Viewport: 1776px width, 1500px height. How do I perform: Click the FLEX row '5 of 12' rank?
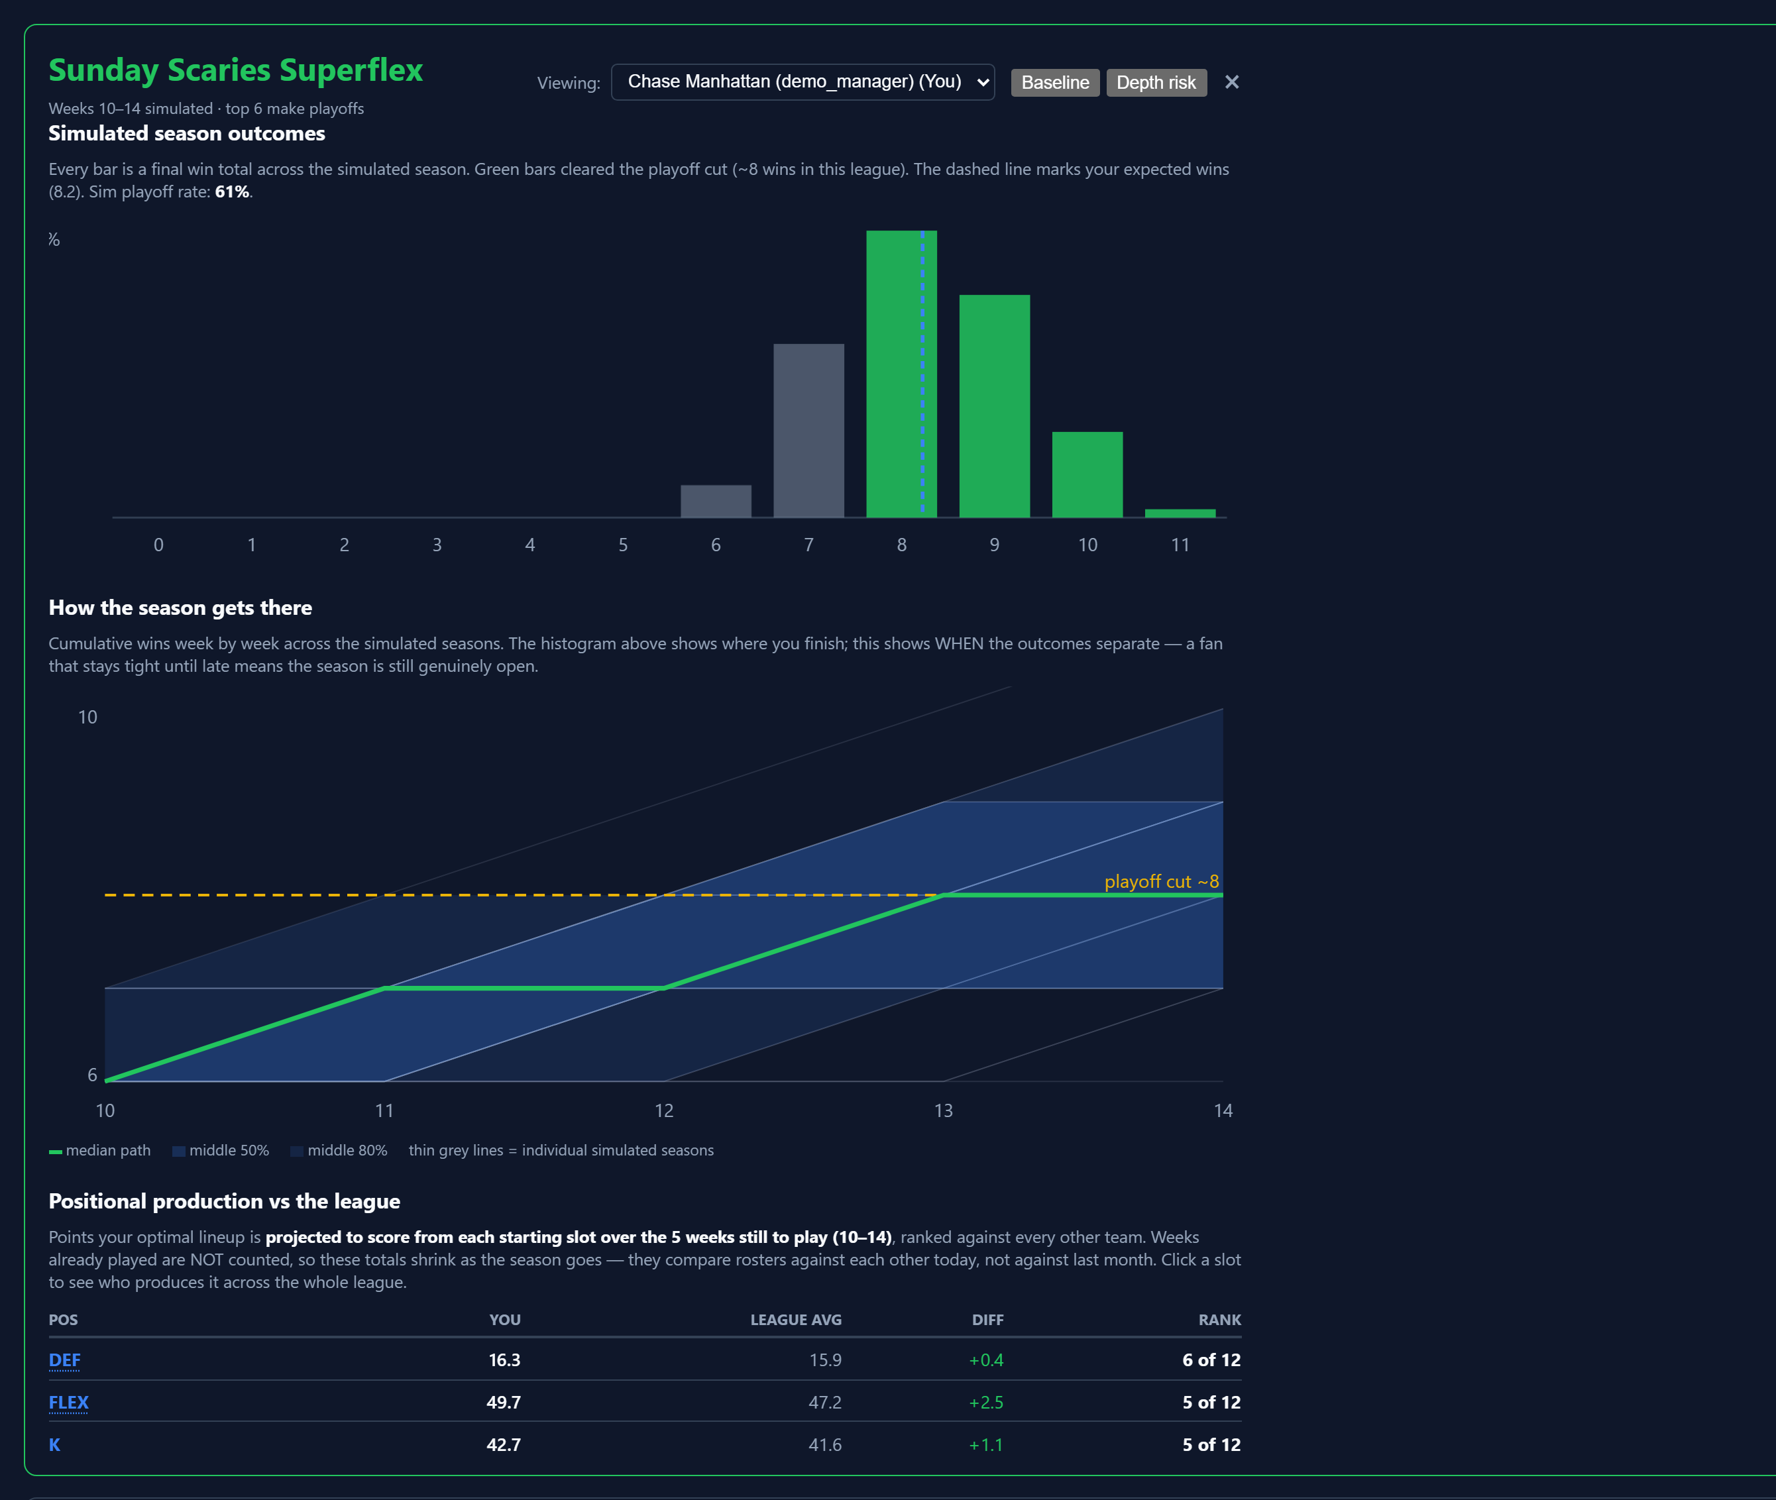[1211, 1402]
